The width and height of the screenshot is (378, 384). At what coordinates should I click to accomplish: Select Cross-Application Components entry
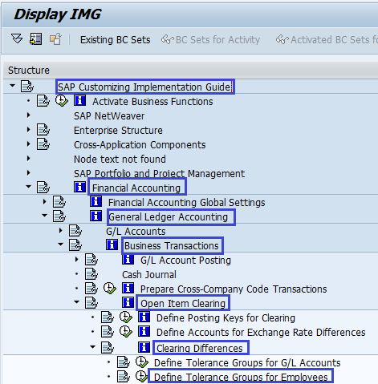[x=140, y=145]
